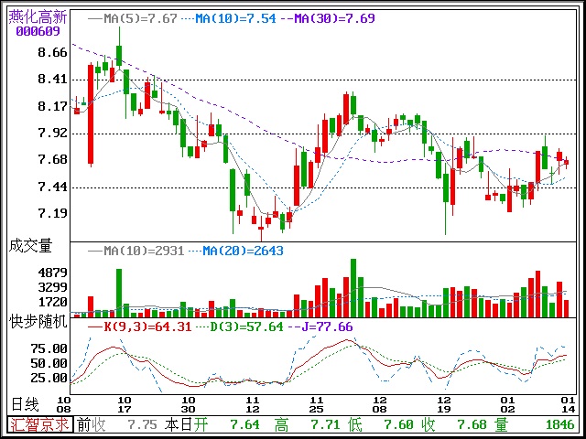Click the low price value 7.60

click(x=399, y=424)
